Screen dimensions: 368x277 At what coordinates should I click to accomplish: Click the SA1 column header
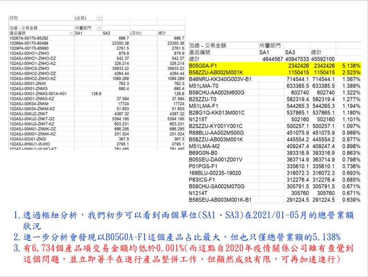[x=264, y=52]
